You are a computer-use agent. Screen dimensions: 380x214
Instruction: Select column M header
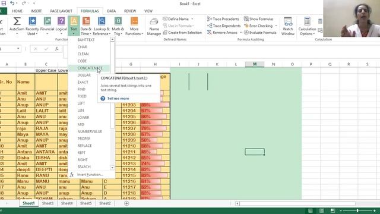coord(255,64)
